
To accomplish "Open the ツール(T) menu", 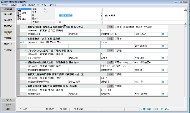I will [x=23, y=5].
